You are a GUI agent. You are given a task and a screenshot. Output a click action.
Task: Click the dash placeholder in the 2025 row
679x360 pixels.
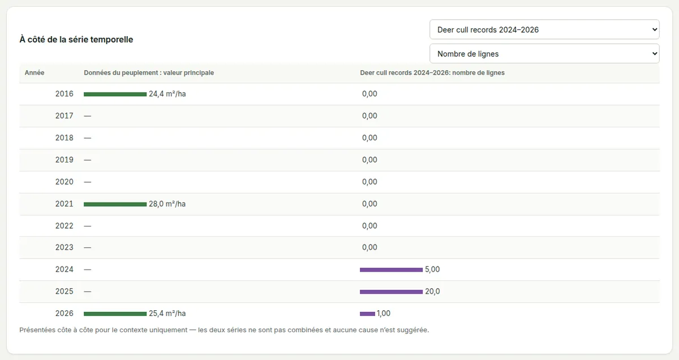[x=87, y=292]
